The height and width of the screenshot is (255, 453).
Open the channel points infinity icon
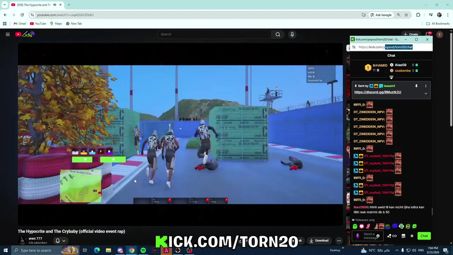[394, 236]
